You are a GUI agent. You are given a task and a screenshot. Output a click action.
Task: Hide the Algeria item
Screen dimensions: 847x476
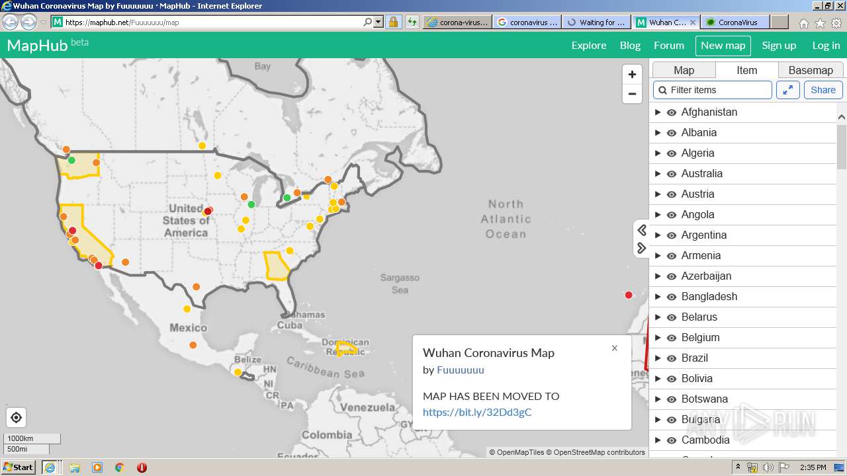pyautogui.click(x=672, y=153)
